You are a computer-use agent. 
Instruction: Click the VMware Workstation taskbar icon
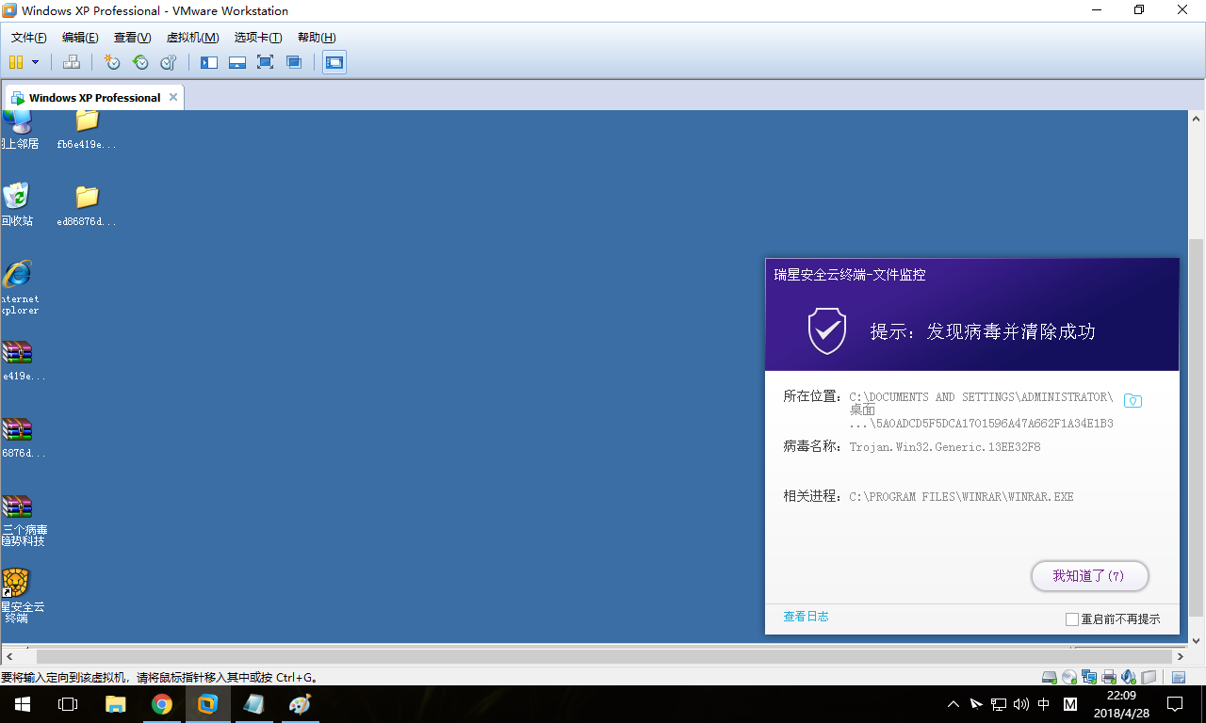pyautogui.click(x=208, y=704)
